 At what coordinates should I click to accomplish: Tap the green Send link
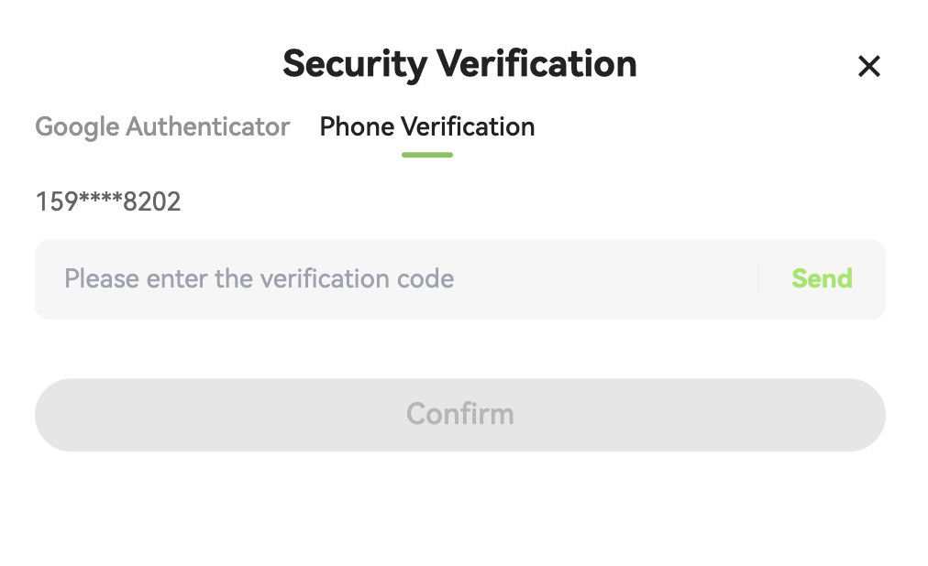[822, 278]
